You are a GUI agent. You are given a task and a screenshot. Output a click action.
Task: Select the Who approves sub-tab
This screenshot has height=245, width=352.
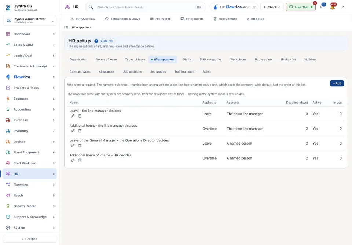tap(163, 59)
